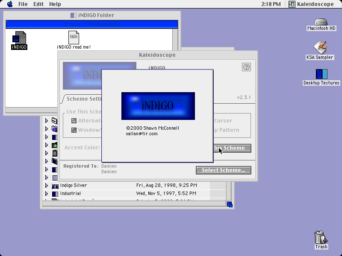342x256 pixels.
Task: Select the dotted pattern icon in the list
Action: 55,177
